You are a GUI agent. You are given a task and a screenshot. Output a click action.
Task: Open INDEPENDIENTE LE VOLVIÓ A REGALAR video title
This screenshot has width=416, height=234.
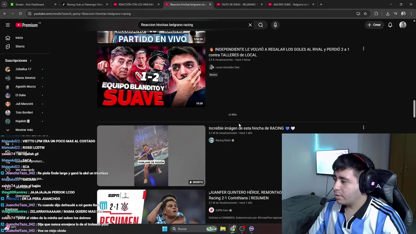(279, 52)
